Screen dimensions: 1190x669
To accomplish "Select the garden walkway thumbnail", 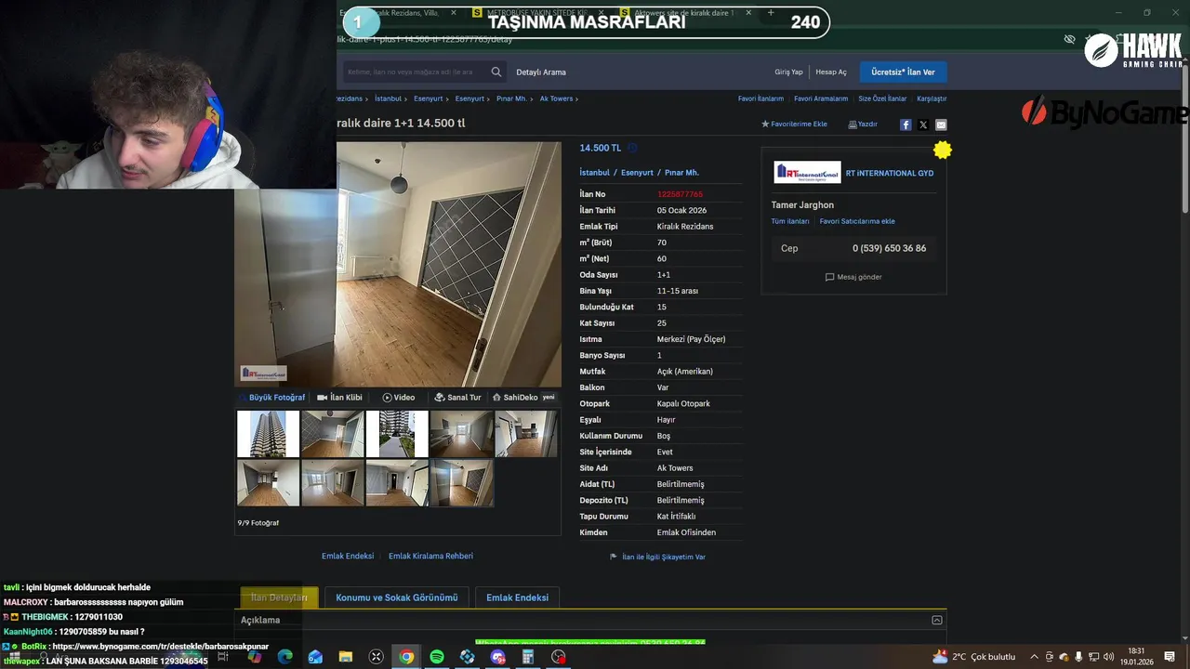I will click(x=397, y=434).
